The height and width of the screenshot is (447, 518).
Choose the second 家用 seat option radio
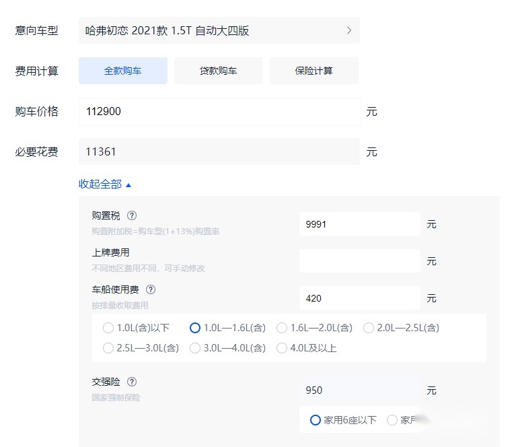(392, 420)
